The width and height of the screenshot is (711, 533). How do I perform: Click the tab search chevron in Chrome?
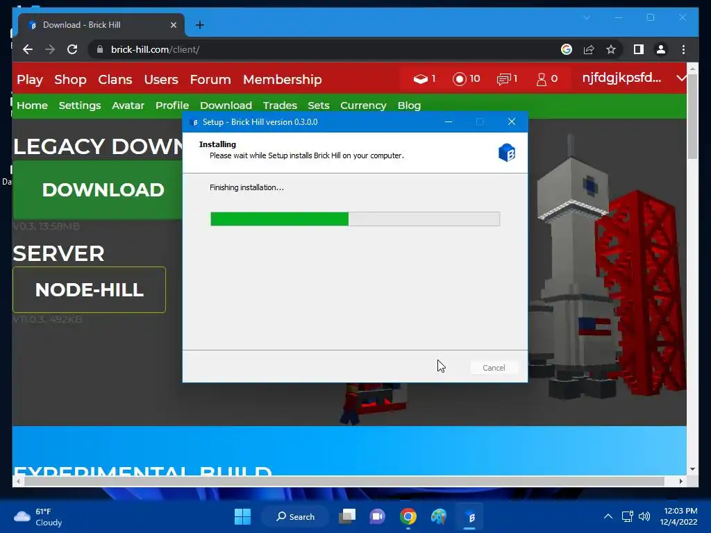(586, 17)
